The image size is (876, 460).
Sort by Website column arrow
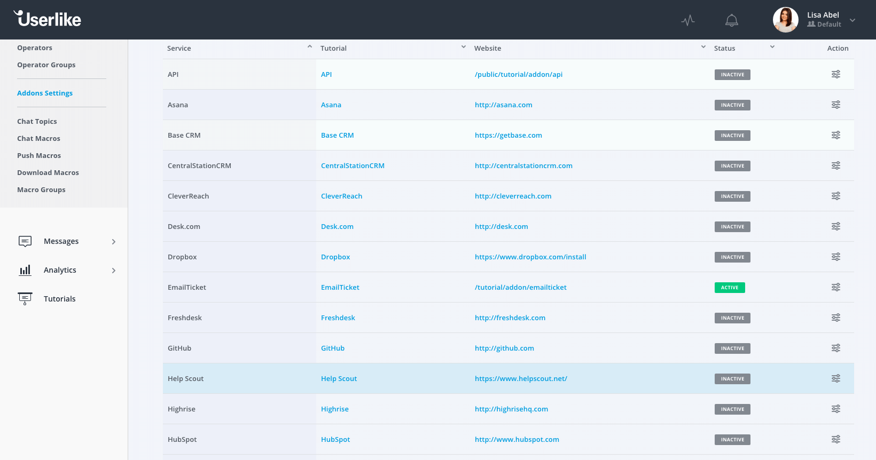(703, 47)
